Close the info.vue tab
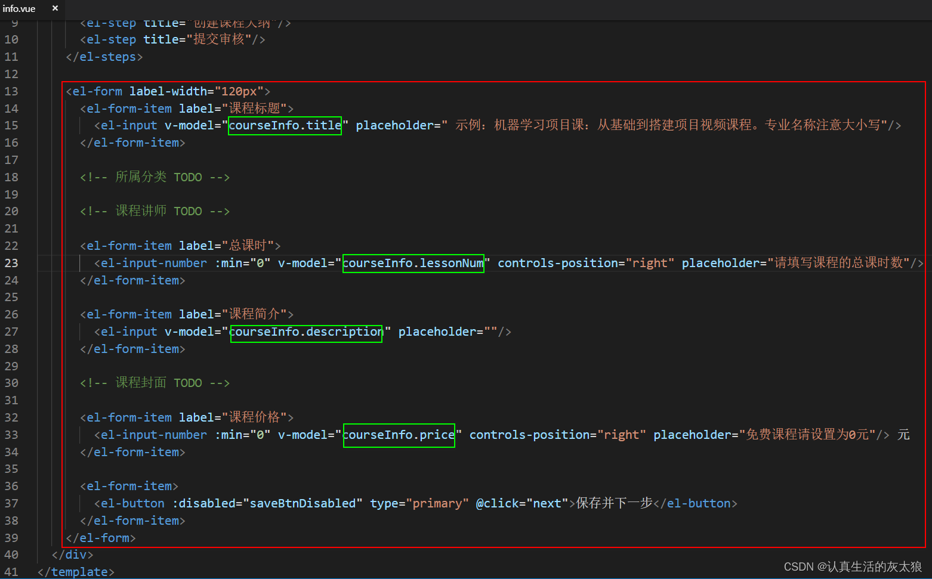Screen dimensions: 932x579 55,8
